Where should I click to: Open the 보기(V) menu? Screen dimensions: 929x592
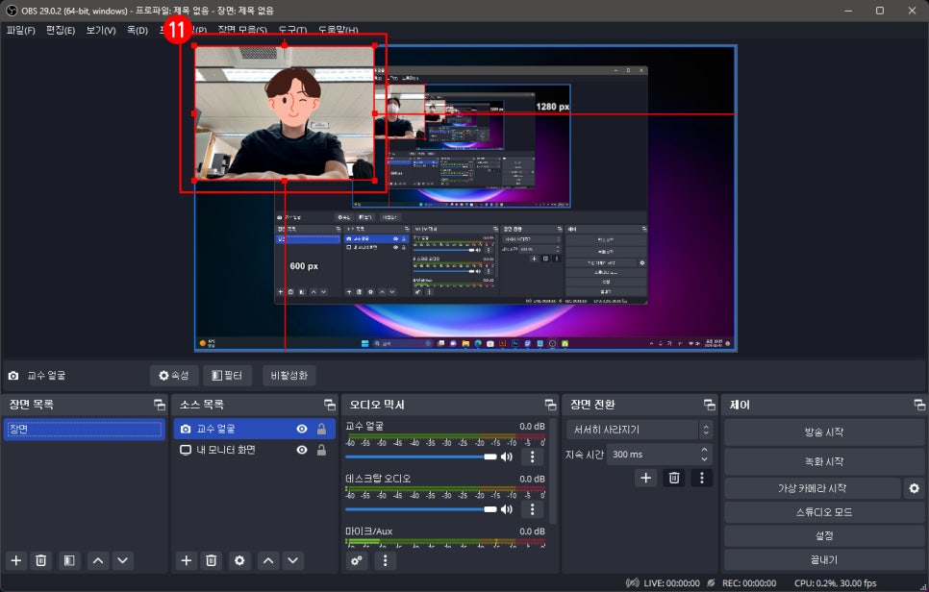(x=101, y=30)
